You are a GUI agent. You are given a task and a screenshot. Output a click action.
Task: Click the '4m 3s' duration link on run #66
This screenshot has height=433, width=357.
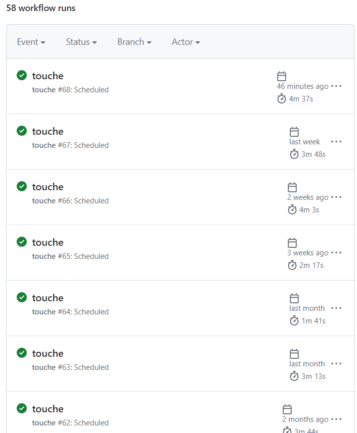coord(310,209)
